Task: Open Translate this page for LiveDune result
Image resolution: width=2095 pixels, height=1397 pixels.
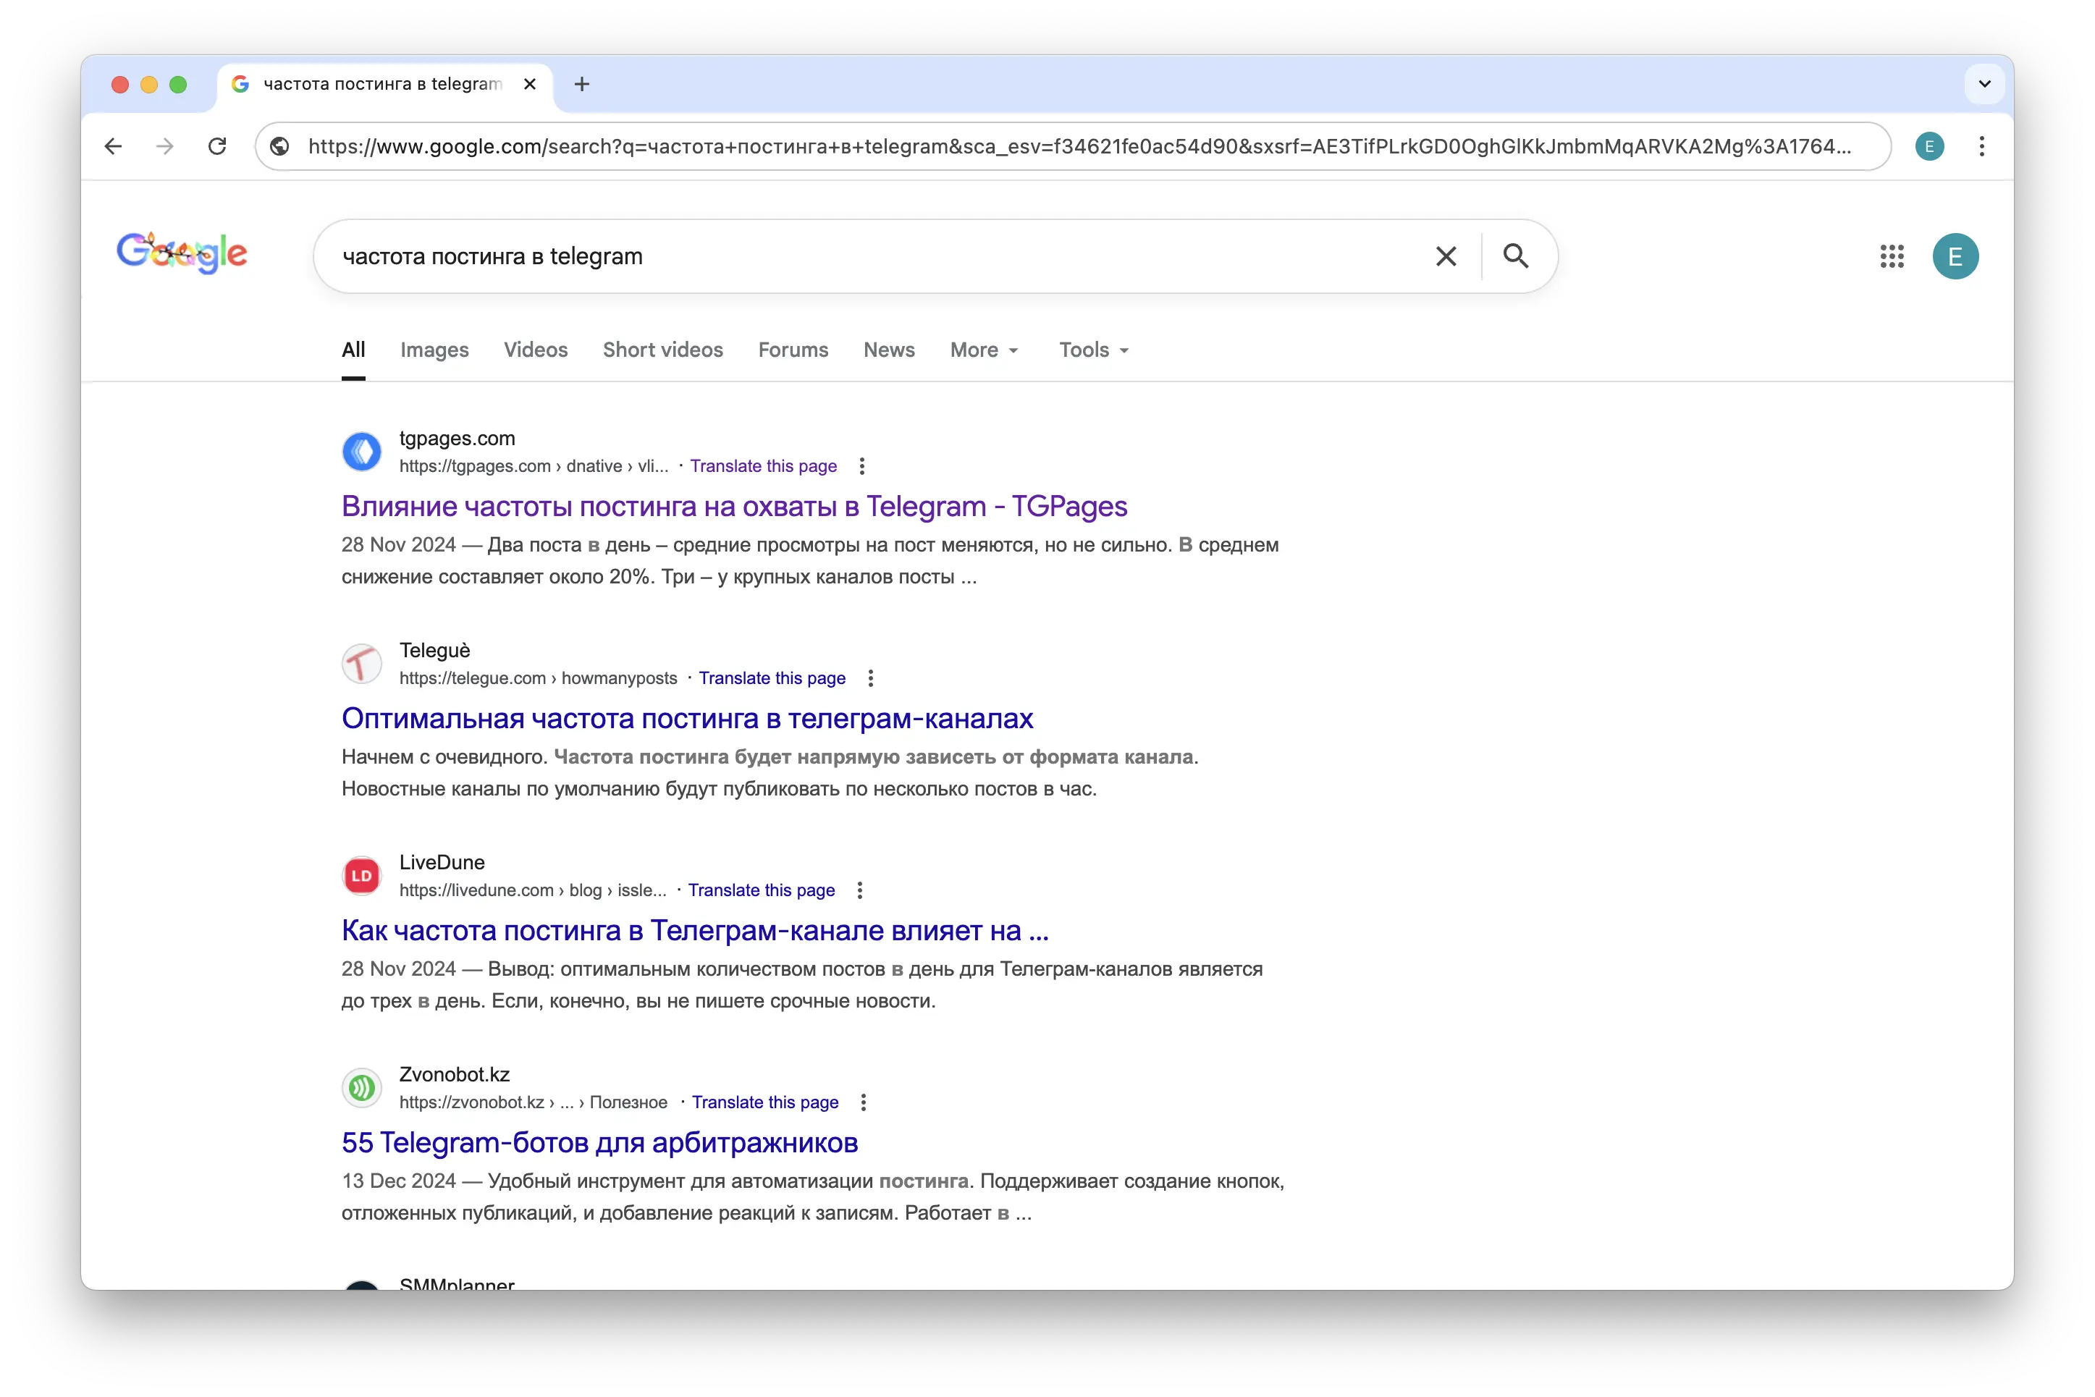Action: click(761, 890)
